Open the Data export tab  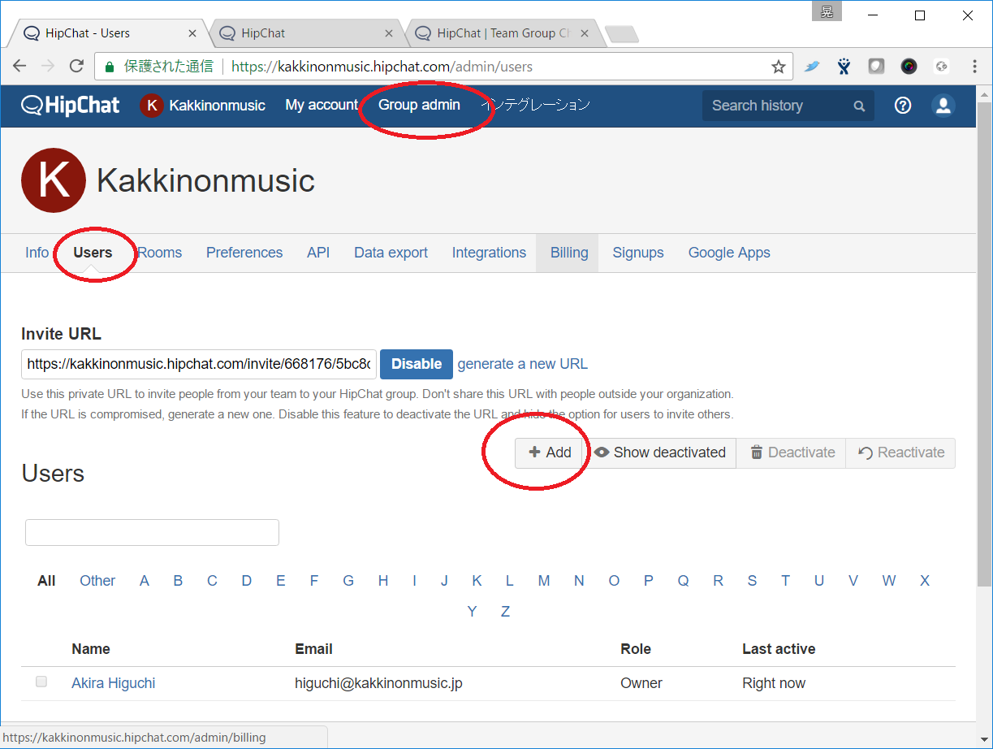[x=391, y=253]
